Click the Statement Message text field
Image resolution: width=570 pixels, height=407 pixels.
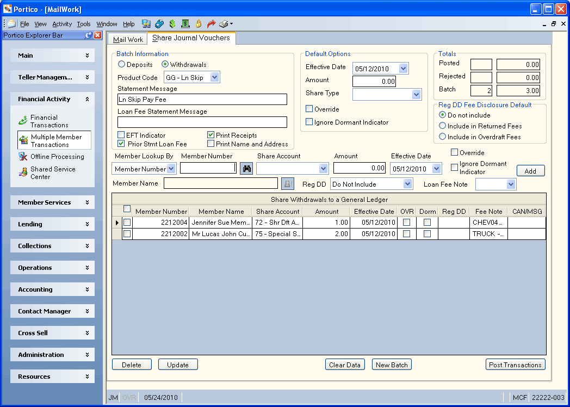202,99
